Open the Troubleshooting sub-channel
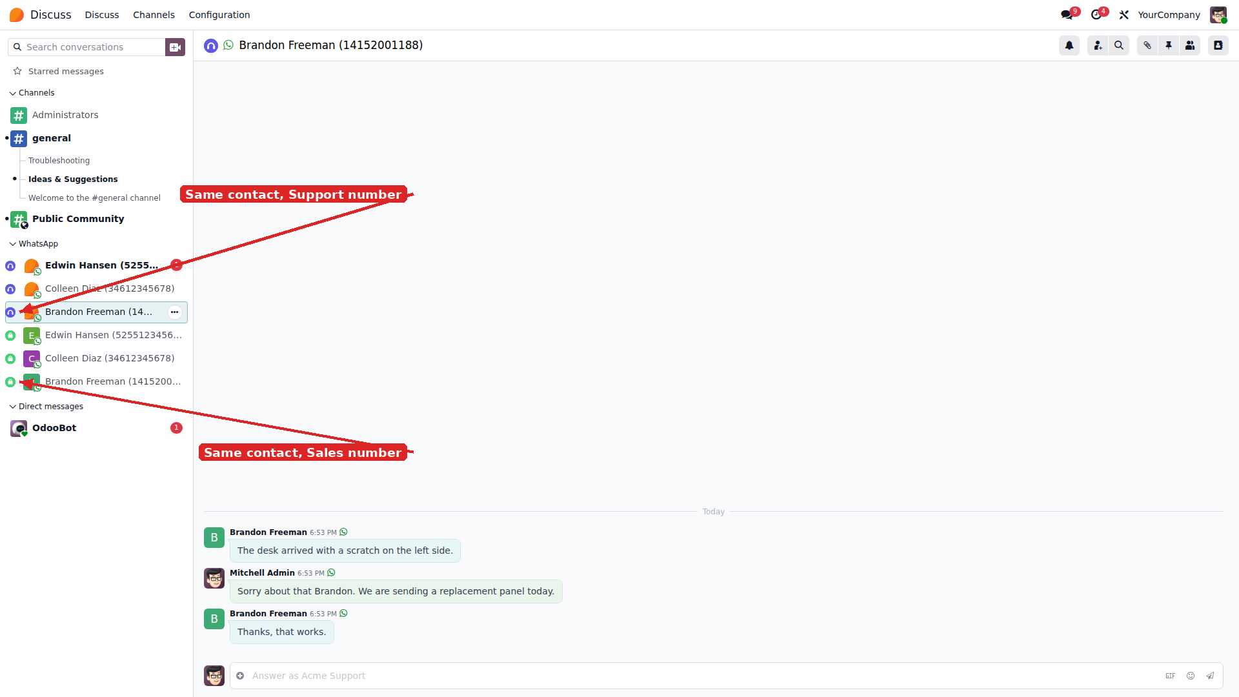This screenshot has height=697, width=1239. tap(59, 161)
